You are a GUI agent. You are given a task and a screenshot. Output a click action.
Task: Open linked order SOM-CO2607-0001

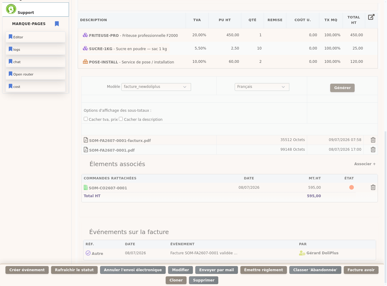pos(108,188)
